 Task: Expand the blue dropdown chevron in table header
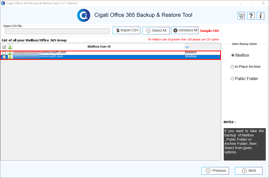click(187, 47)
